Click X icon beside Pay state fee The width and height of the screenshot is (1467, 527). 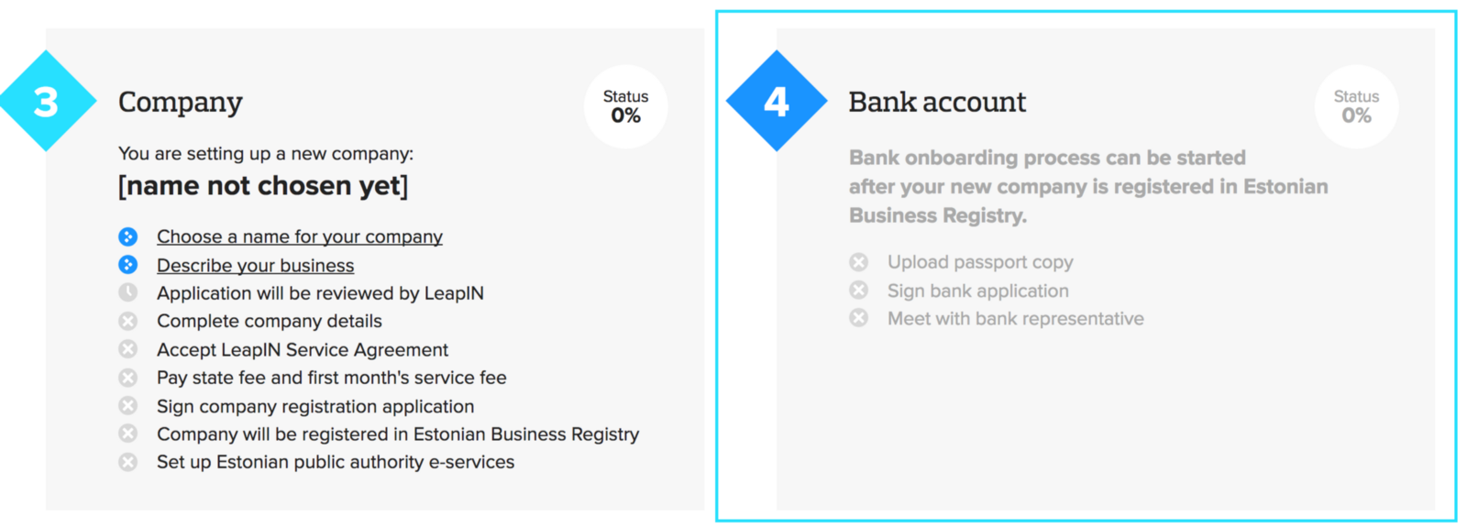pyautogui.click(x=128, y=378)
